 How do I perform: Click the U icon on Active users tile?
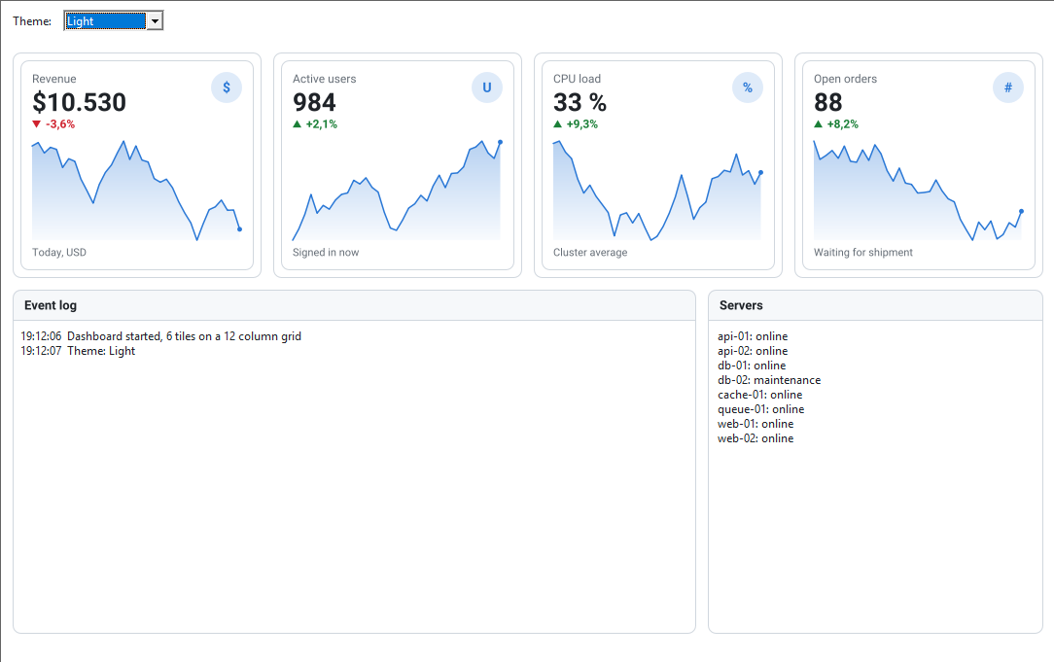click(487, 87)
